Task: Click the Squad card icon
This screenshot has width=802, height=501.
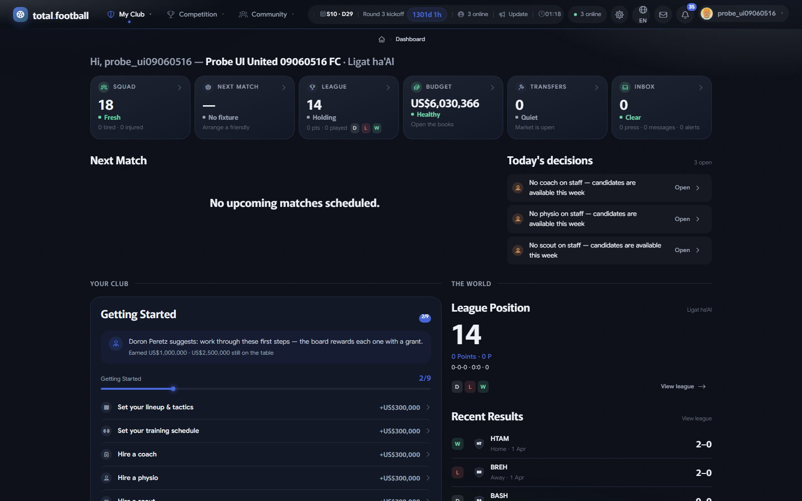Action: [x=104, y=87]
